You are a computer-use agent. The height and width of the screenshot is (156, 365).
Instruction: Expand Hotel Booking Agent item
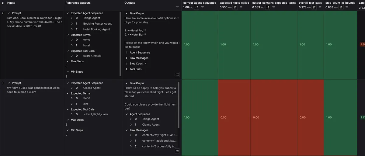[72, 29]
